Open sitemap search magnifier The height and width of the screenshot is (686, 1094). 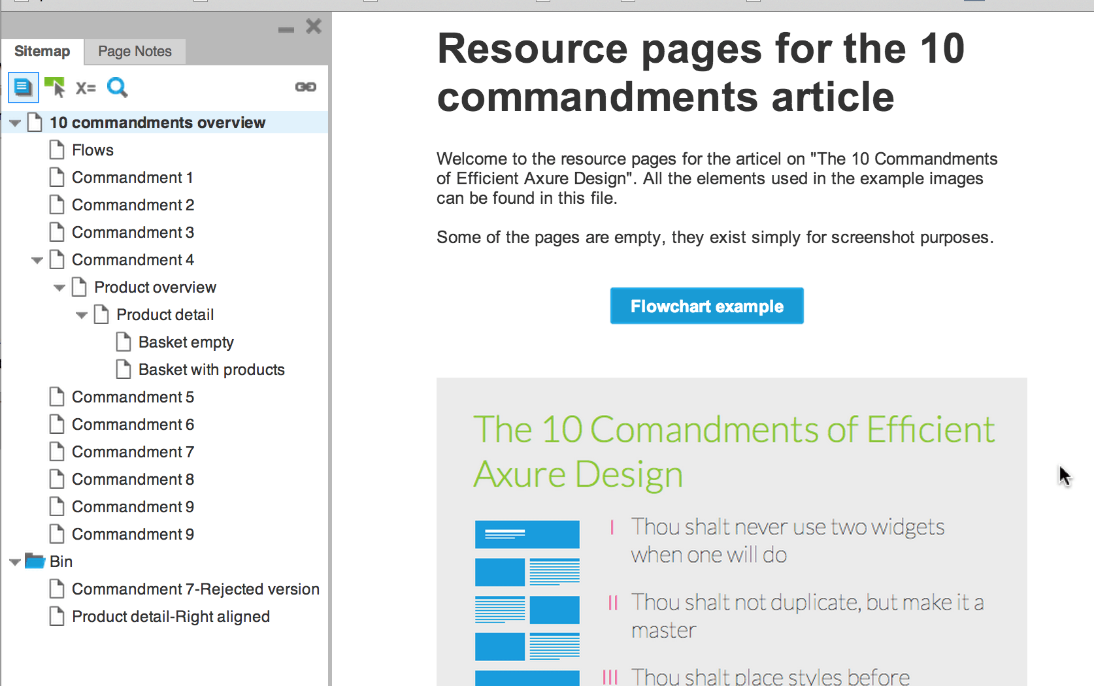118,87
